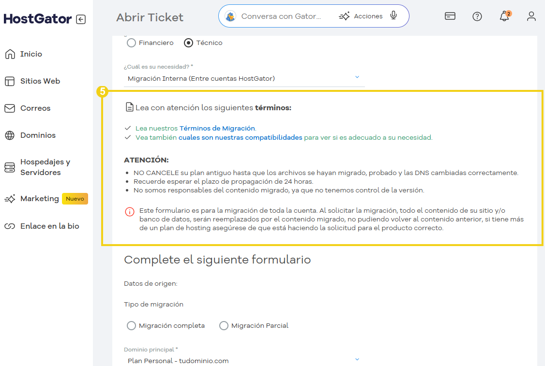The height and width of the screenshot is (366, 545).
Task: Choose the Financiero option
Action: (x=131, y=43)
